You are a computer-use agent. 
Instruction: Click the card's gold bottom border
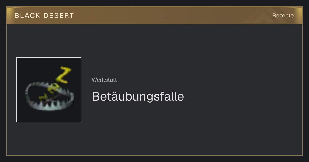point(154,155)
